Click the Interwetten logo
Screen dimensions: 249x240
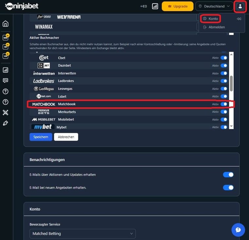click(x=44, y=73)
